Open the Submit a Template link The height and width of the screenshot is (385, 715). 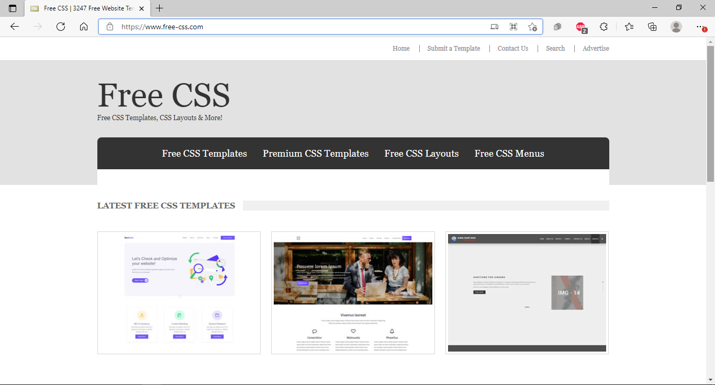[453, 48]
